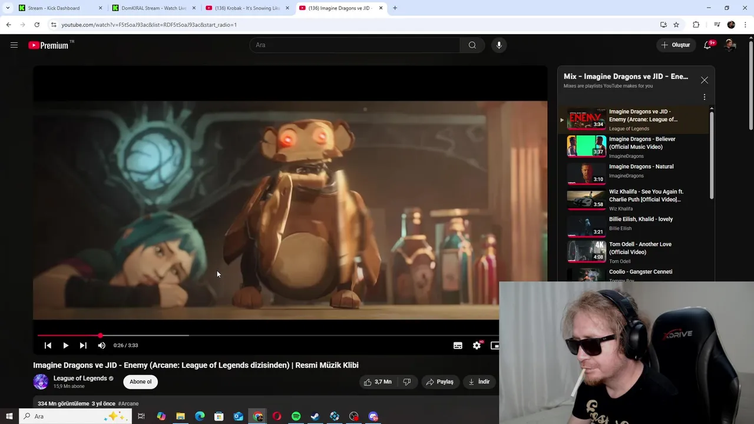Open the Chrome three-dot menu
Viewport: 754px width, 424px height.
point(746,25)
